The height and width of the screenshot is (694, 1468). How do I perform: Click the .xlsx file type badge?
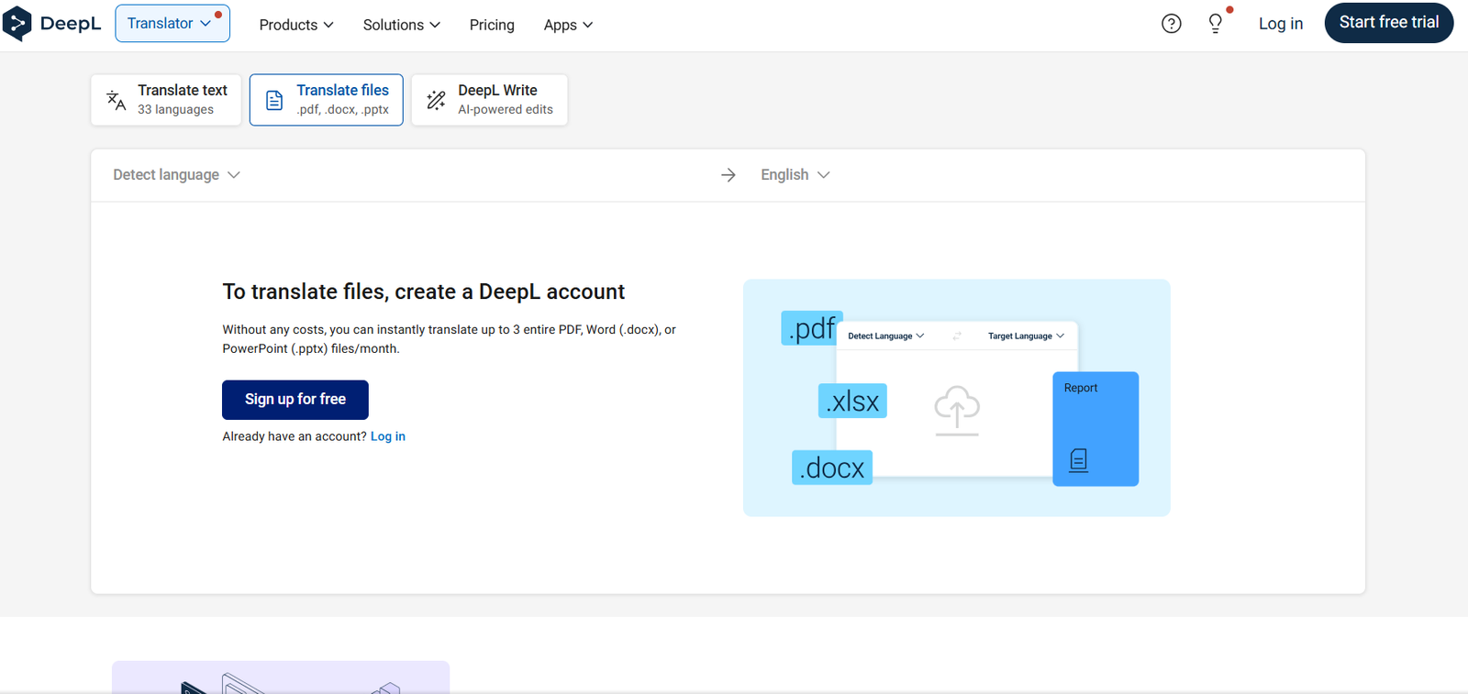pyautogui.click(x=852, y=401)
